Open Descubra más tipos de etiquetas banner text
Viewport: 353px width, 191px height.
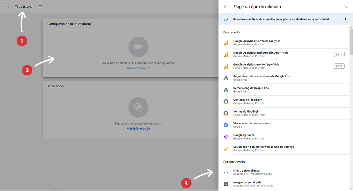click(281, 19)
